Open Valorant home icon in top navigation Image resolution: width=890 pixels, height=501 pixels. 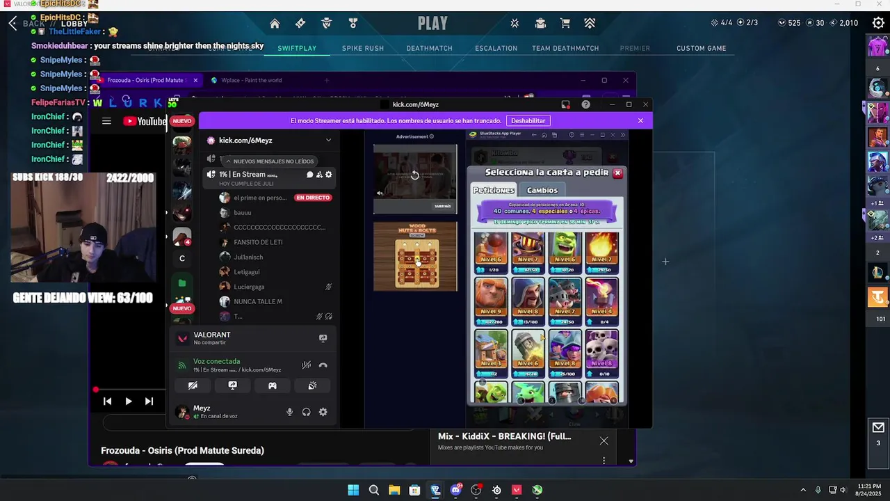[x=275, y=24]
